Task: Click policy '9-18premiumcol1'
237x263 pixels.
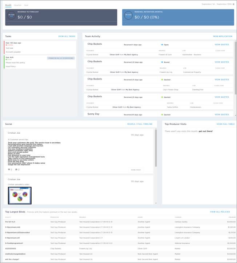Action: (12, 238)
